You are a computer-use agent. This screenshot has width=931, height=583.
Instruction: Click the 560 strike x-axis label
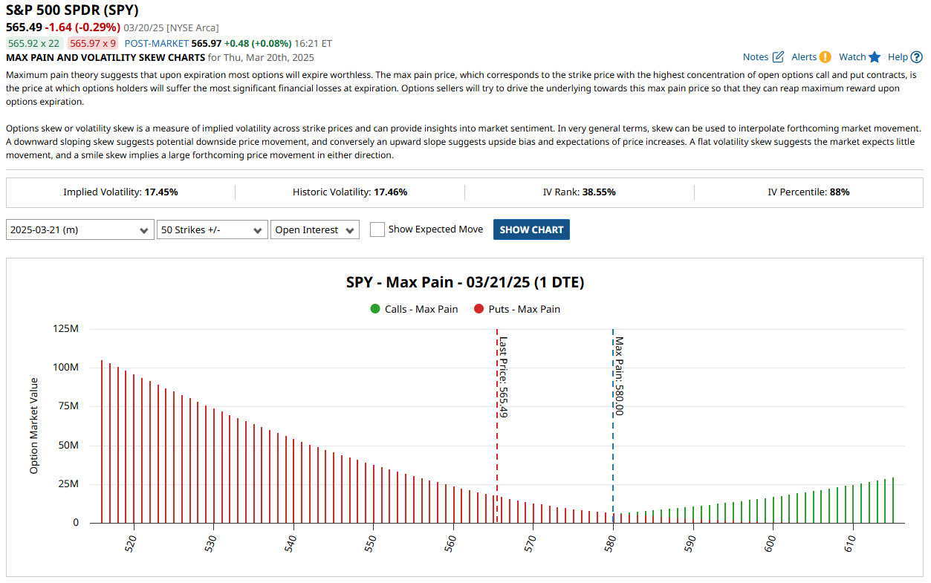tap(451, 542)
